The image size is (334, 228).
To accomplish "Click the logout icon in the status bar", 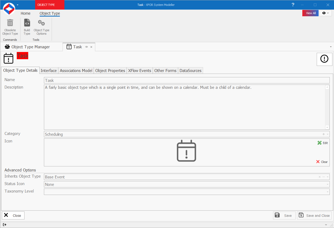I will [5, 225].
